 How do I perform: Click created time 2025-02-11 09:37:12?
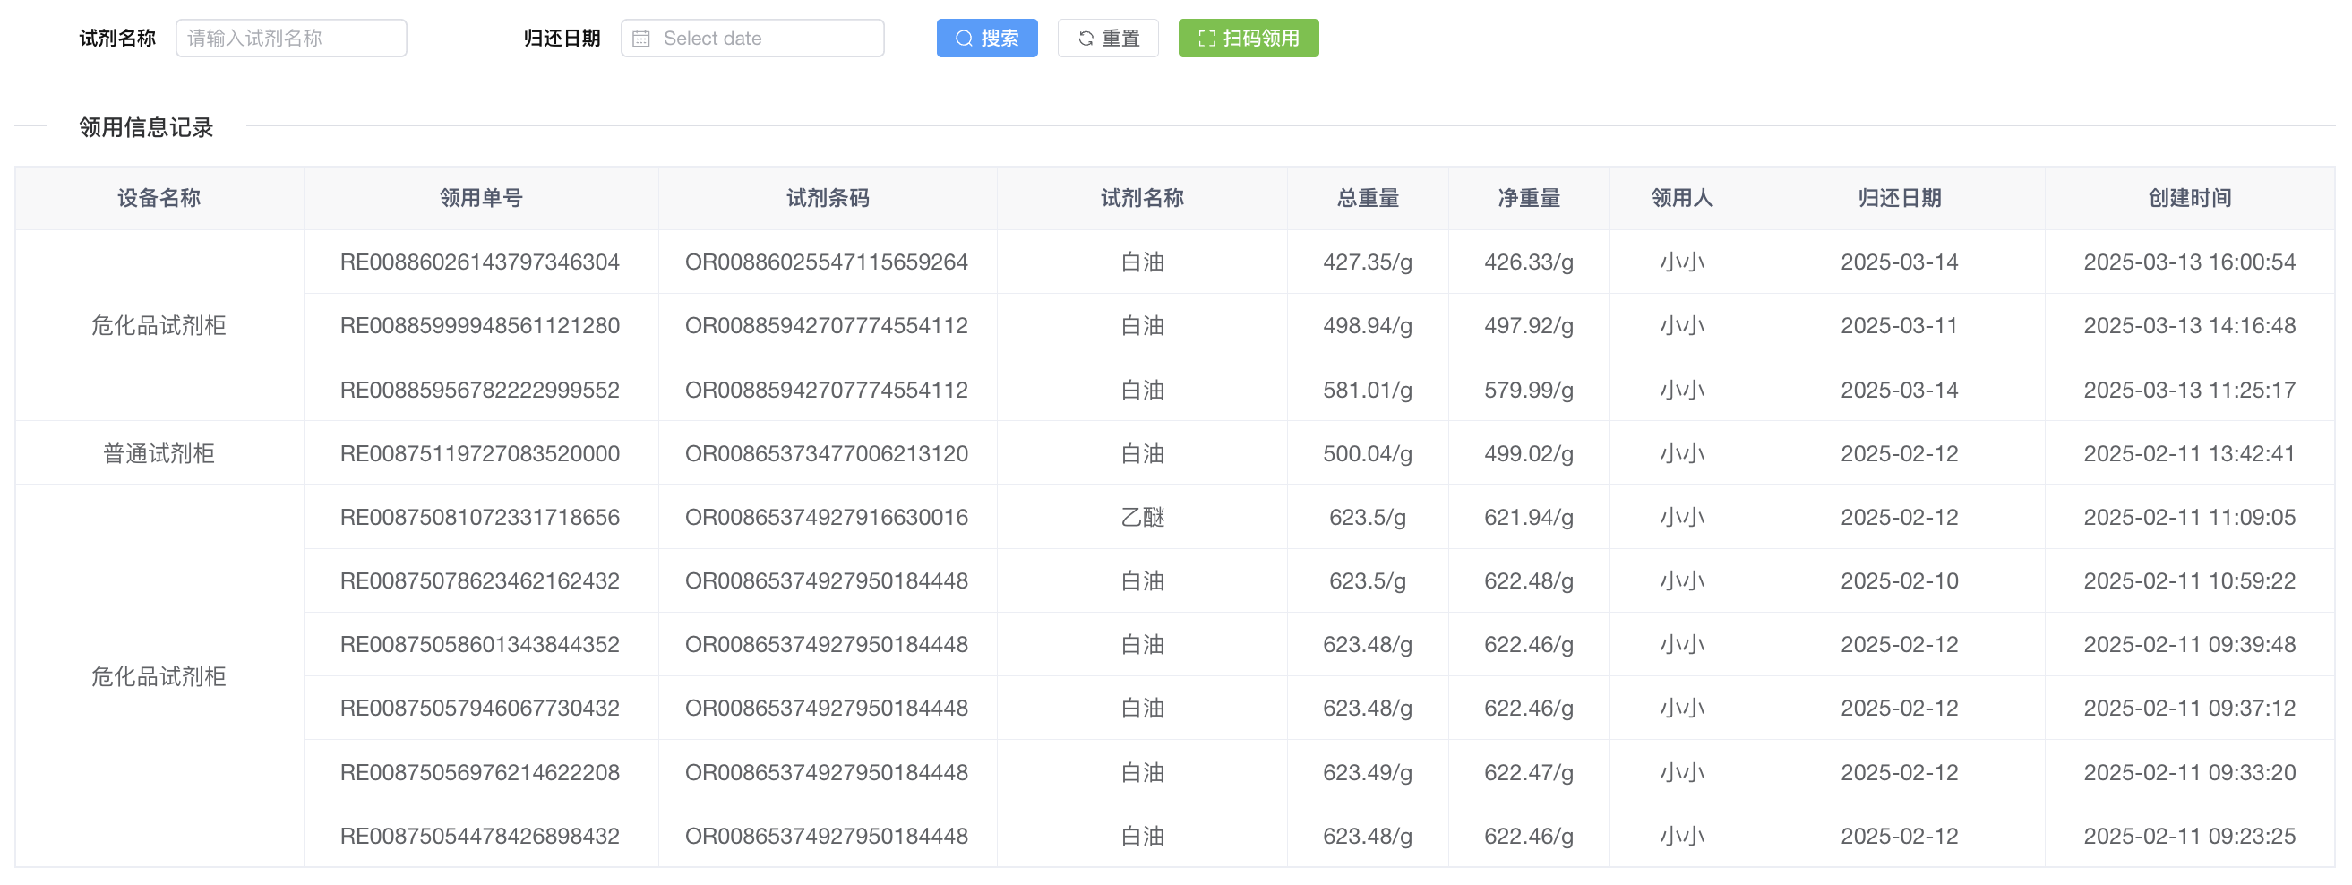click(2190, 709)
